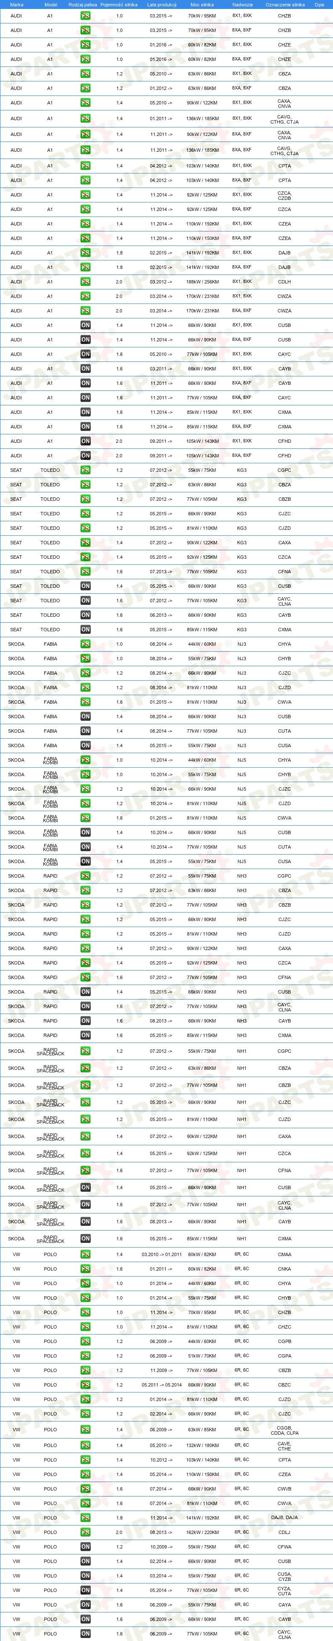Click diesel ON icon for Fabia Kombi CUSA
The image size is (333, 1641).
click(x=85, y=861)
